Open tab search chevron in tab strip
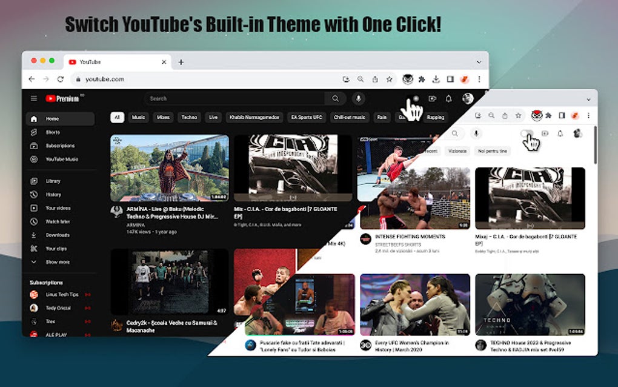The image size is (618, 387). (479, 62)
